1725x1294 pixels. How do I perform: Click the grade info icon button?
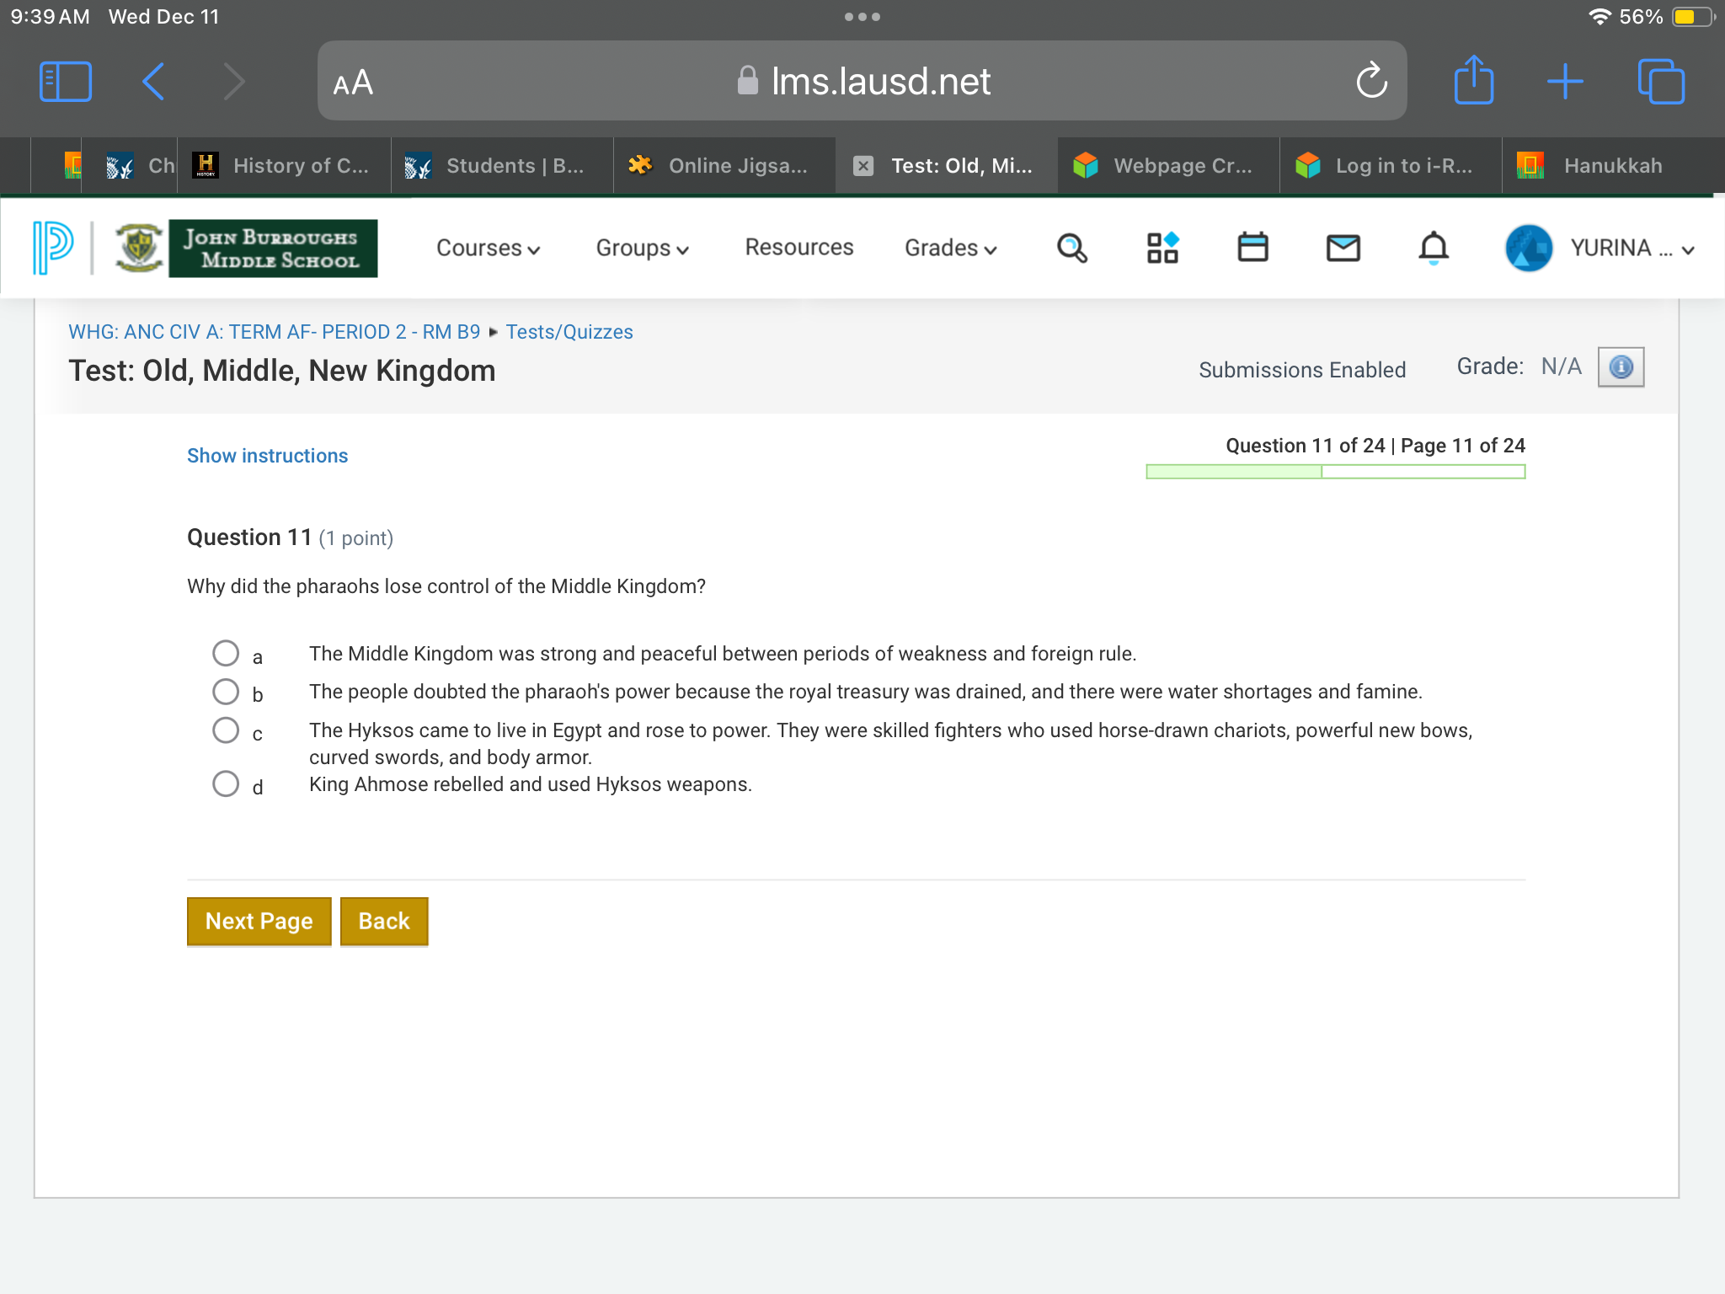1621,367
